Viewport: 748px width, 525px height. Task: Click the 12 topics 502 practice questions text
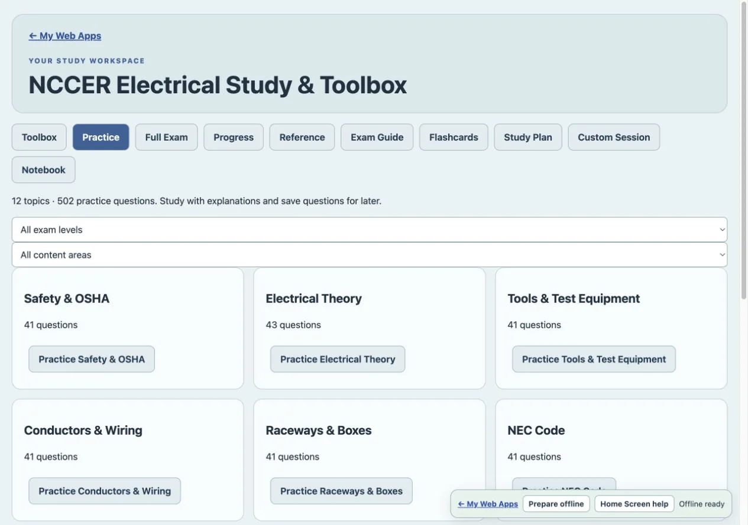click(197, 201)
